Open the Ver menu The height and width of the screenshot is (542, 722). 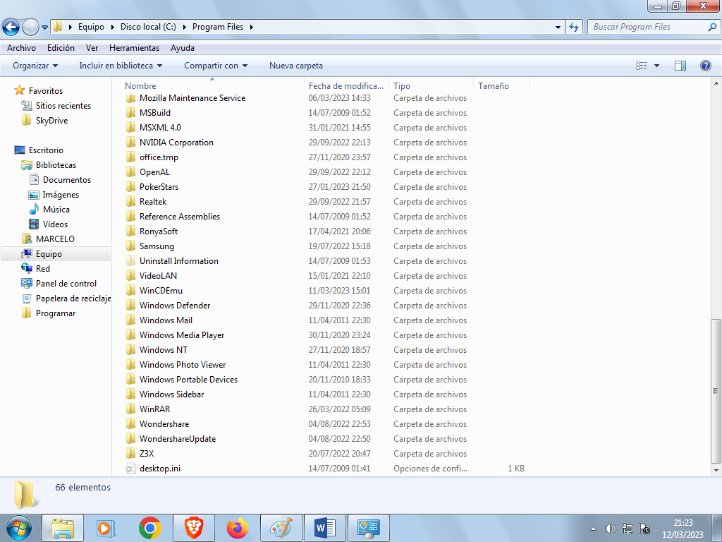92,48
